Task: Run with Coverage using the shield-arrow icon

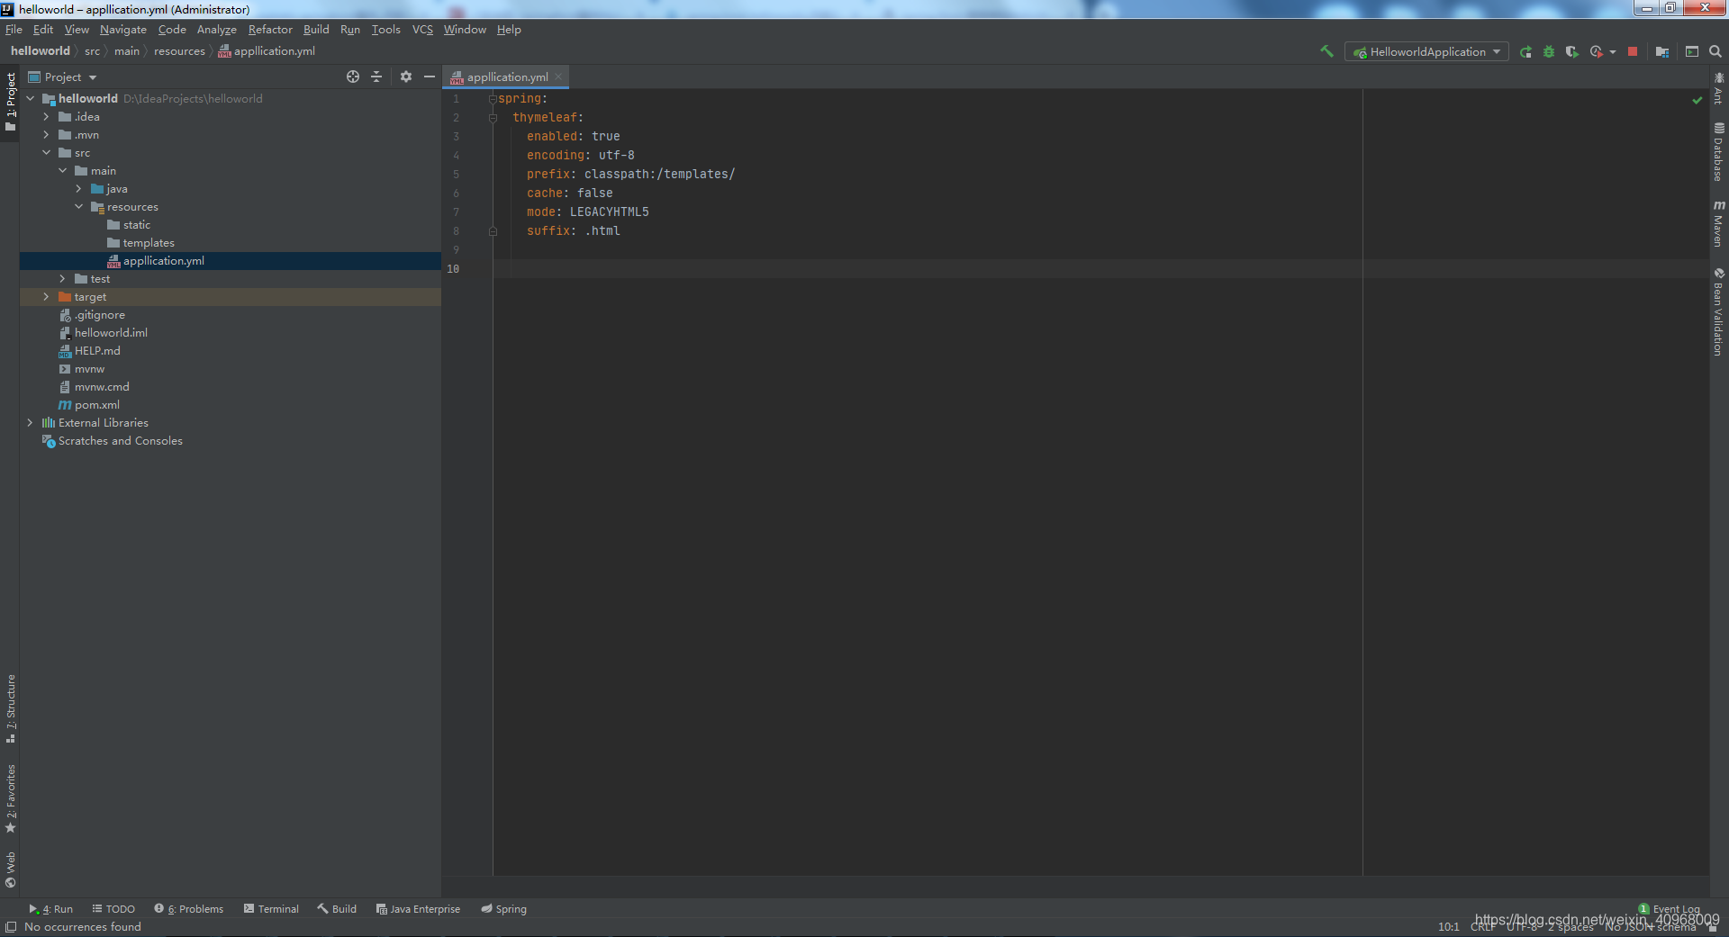Action: tap(1572, 51)
